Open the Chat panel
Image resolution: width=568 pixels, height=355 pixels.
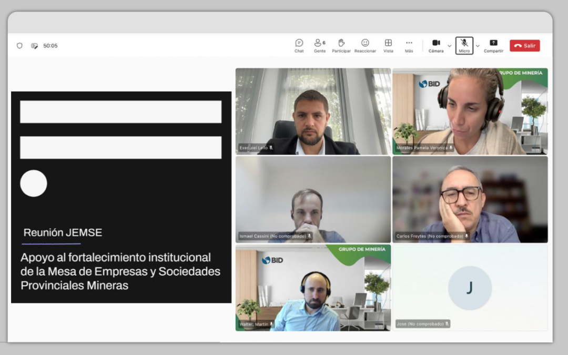299,45
